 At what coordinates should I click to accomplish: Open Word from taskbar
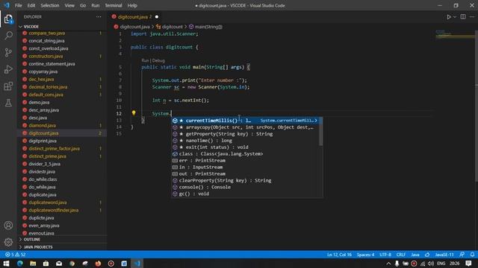pyautogui.click(x=124, y=264)
